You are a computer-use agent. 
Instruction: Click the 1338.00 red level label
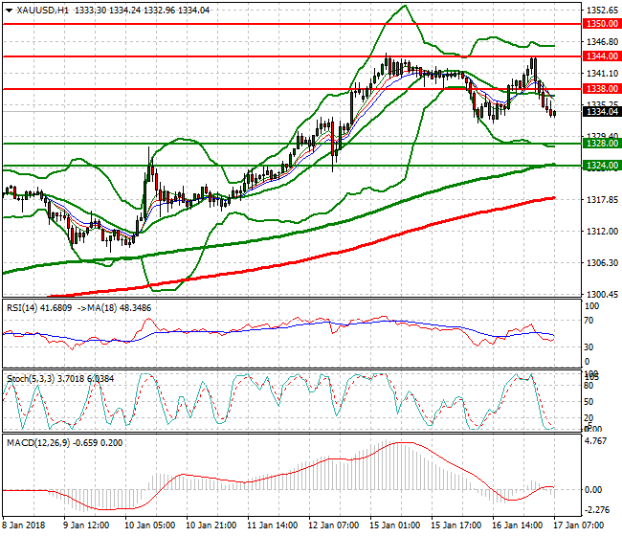click(x=602, y=89)
